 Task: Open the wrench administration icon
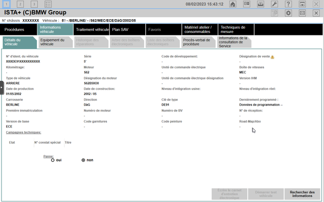click(x=274, y=4)
